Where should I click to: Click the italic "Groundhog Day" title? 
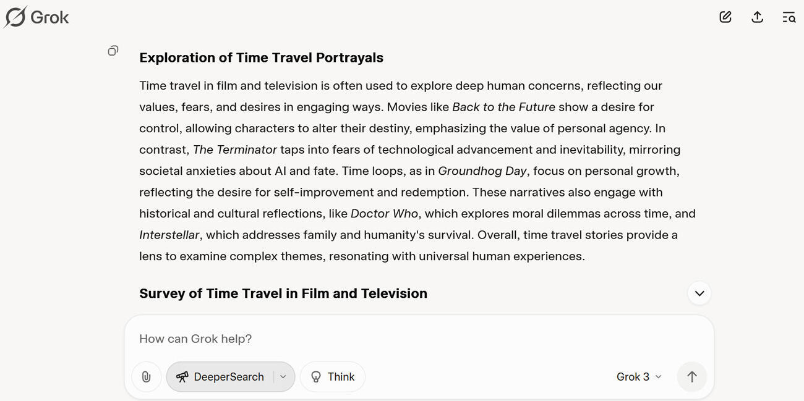click(x=482, y=171)
